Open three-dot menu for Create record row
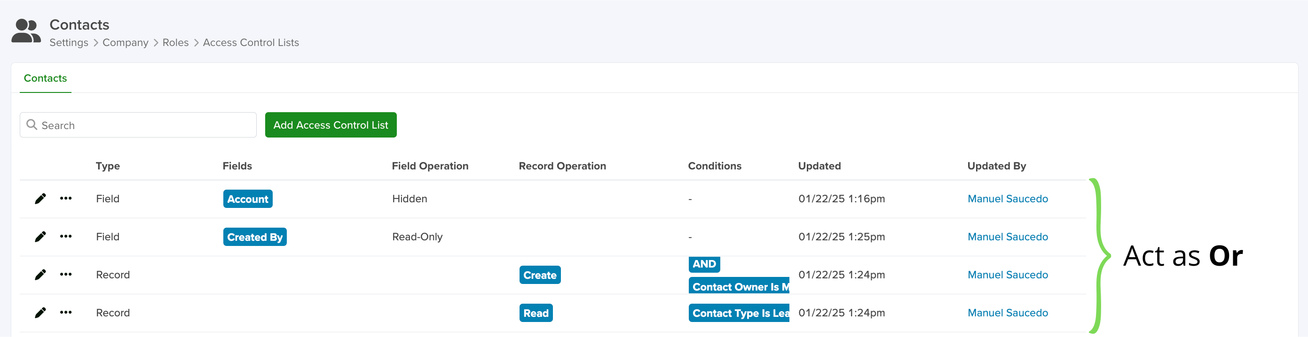Screen dimensions: 1308x337 tap(65, 274)
